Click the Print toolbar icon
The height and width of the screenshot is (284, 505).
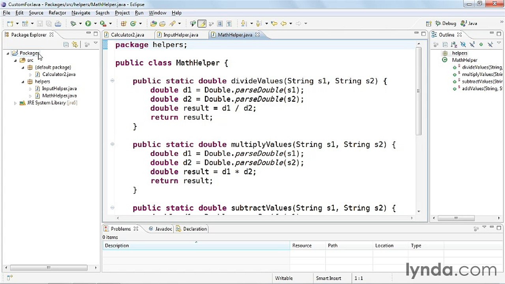click(x=58, y=24)
